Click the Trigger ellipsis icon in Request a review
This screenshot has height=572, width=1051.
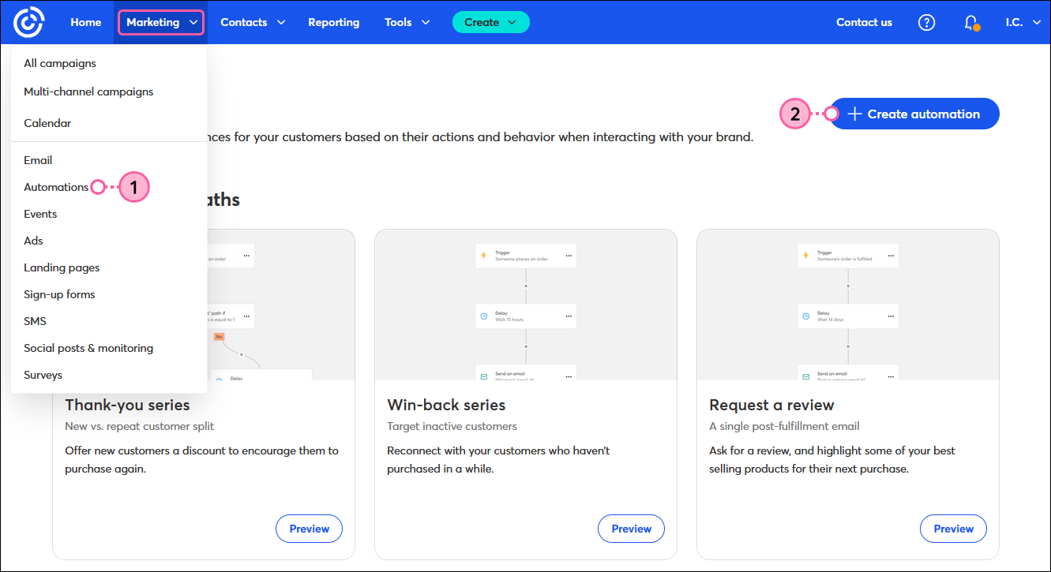890,256
